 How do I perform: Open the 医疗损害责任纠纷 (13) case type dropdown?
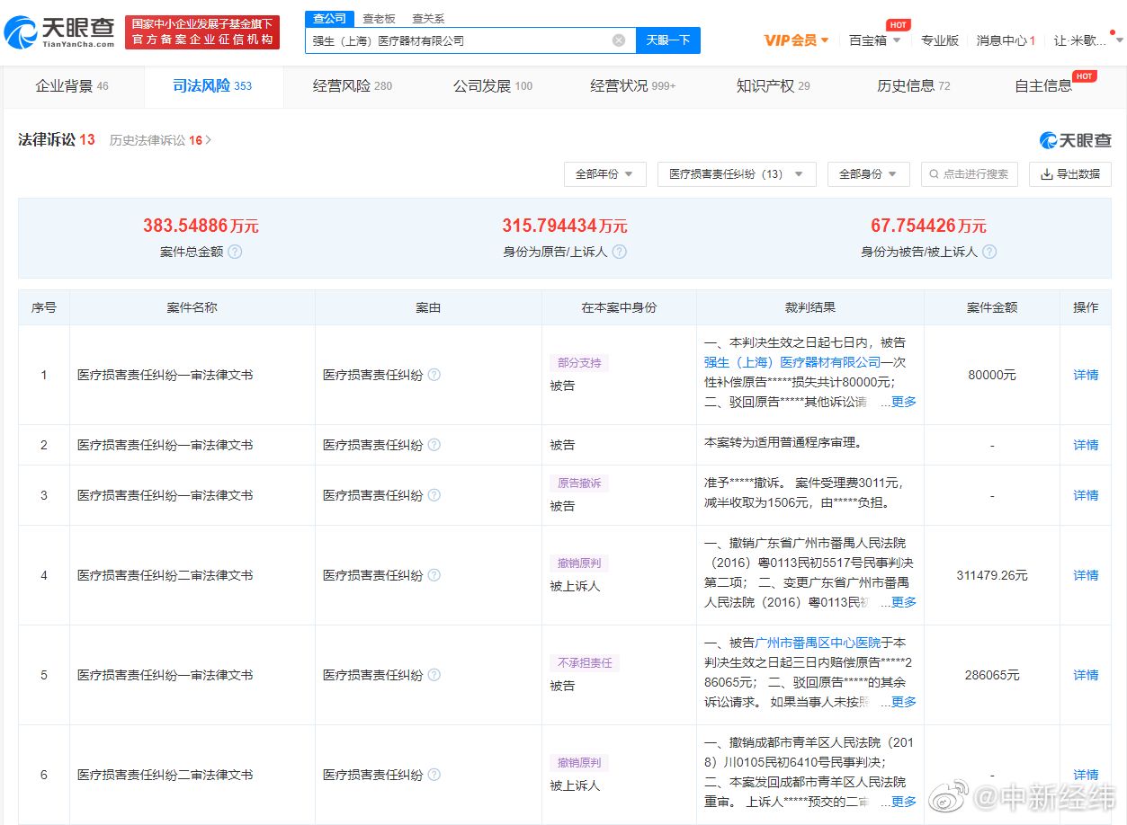pos(737,174)
